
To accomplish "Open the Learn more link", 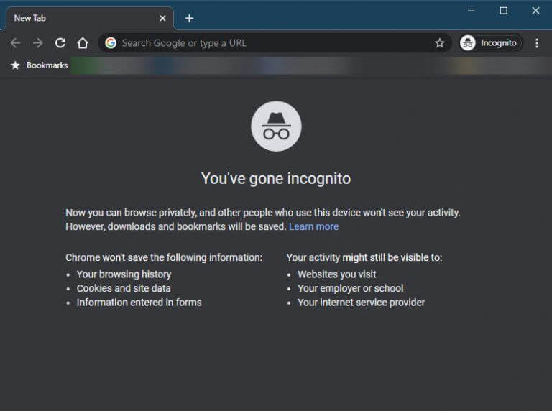I will click(313, 226).
